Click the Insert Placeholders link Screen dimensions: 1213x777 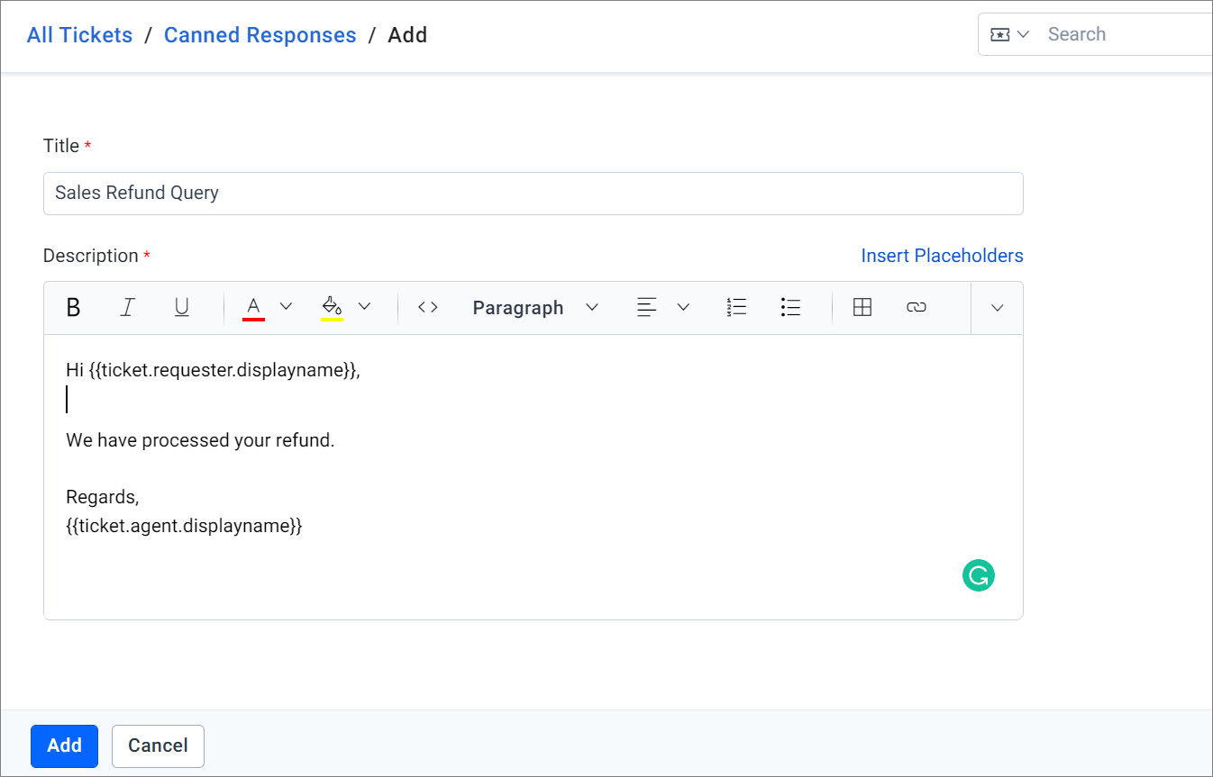[x=942, y=256]
